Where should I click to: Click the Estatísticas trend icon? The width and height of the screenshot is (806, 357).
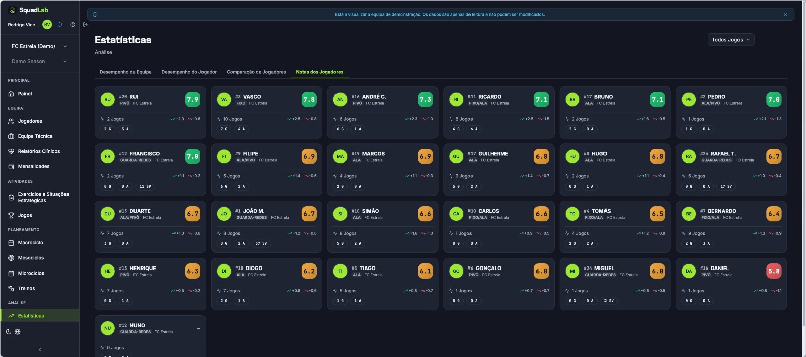11,316
